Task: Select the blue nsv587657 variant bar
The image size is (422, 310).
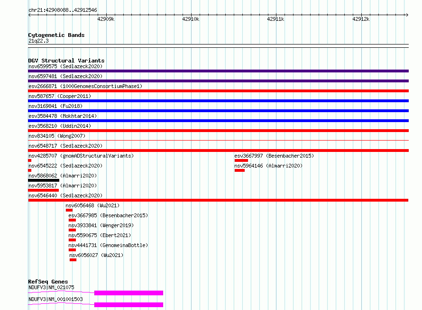Action: 218,101
